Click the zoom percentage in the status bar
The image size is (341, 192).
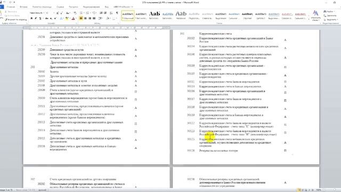pos(319,190)
